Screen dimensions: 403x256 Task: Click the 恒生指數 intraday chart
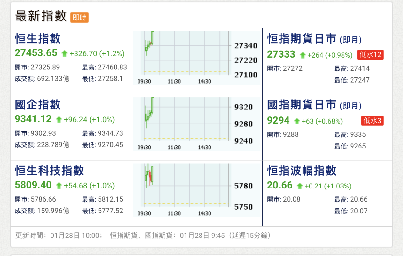click(x=196, y=58)
